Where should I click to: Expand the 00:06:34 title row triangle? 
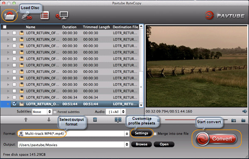click(8, 97)
